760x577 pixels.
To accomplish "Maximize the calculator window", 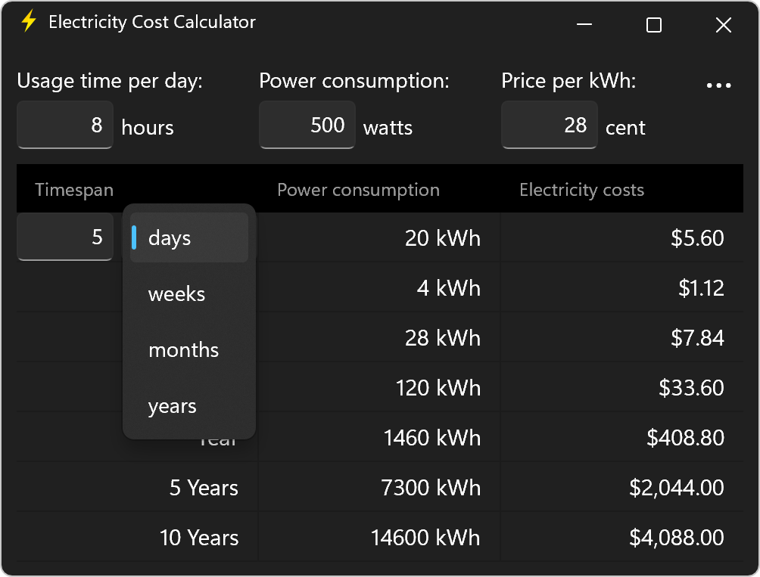I will pos(654,25).
